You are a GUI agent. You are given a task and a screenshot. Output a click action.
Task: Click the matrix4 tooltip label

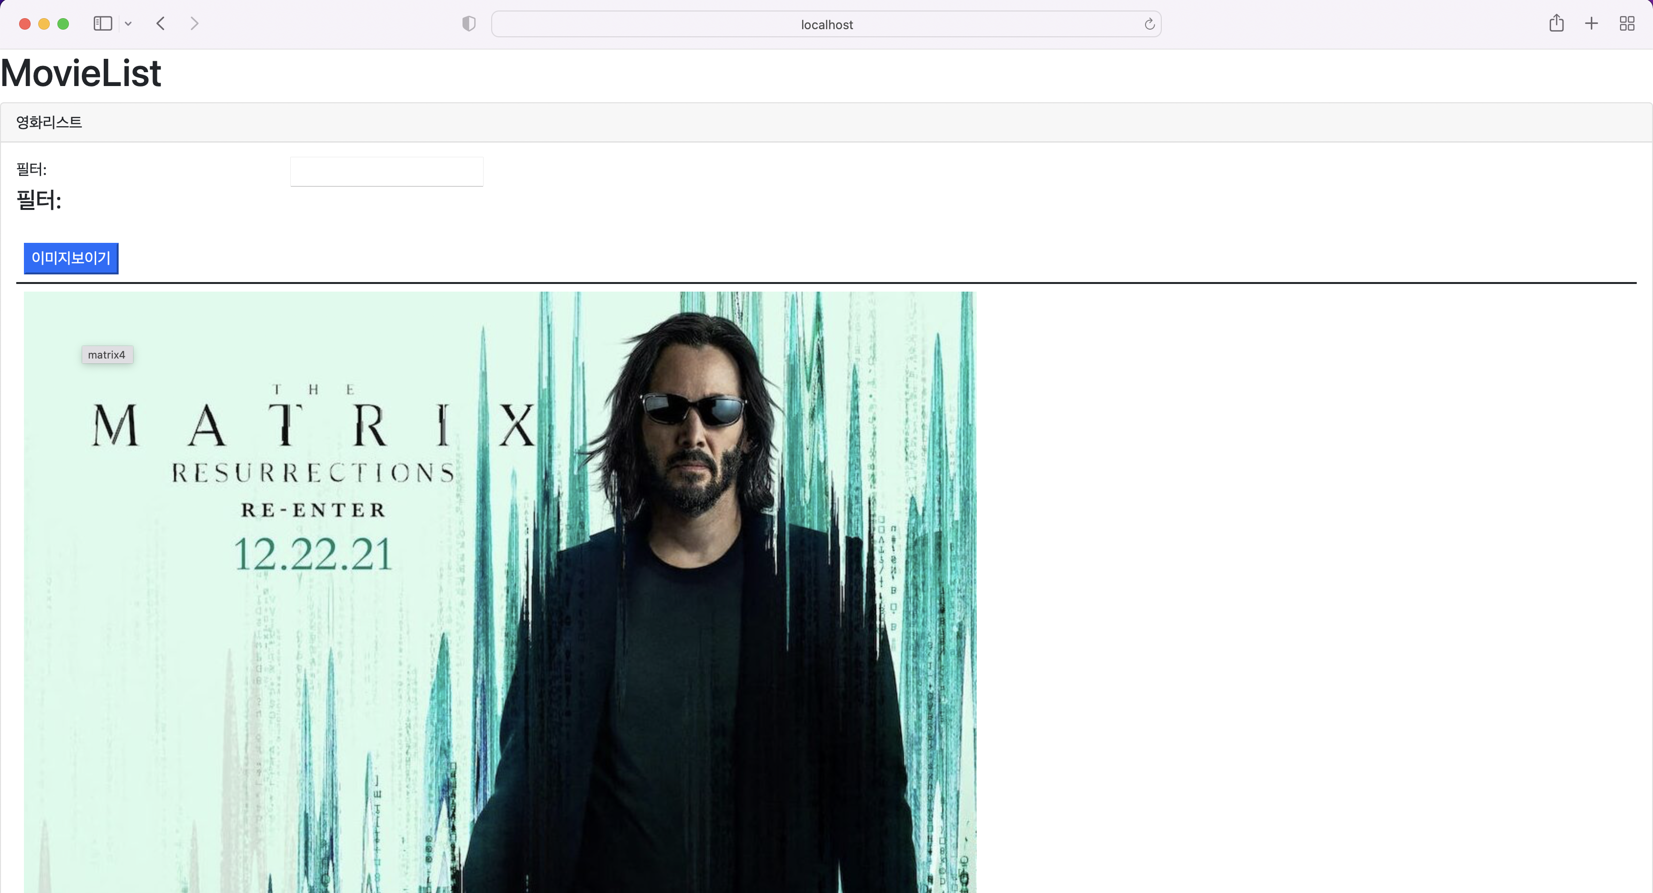[107, 355]
